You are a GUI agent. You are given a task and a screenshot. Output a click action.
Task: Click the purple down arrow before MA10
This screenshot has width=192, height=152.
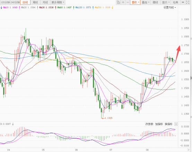click(x=1, y=8)
